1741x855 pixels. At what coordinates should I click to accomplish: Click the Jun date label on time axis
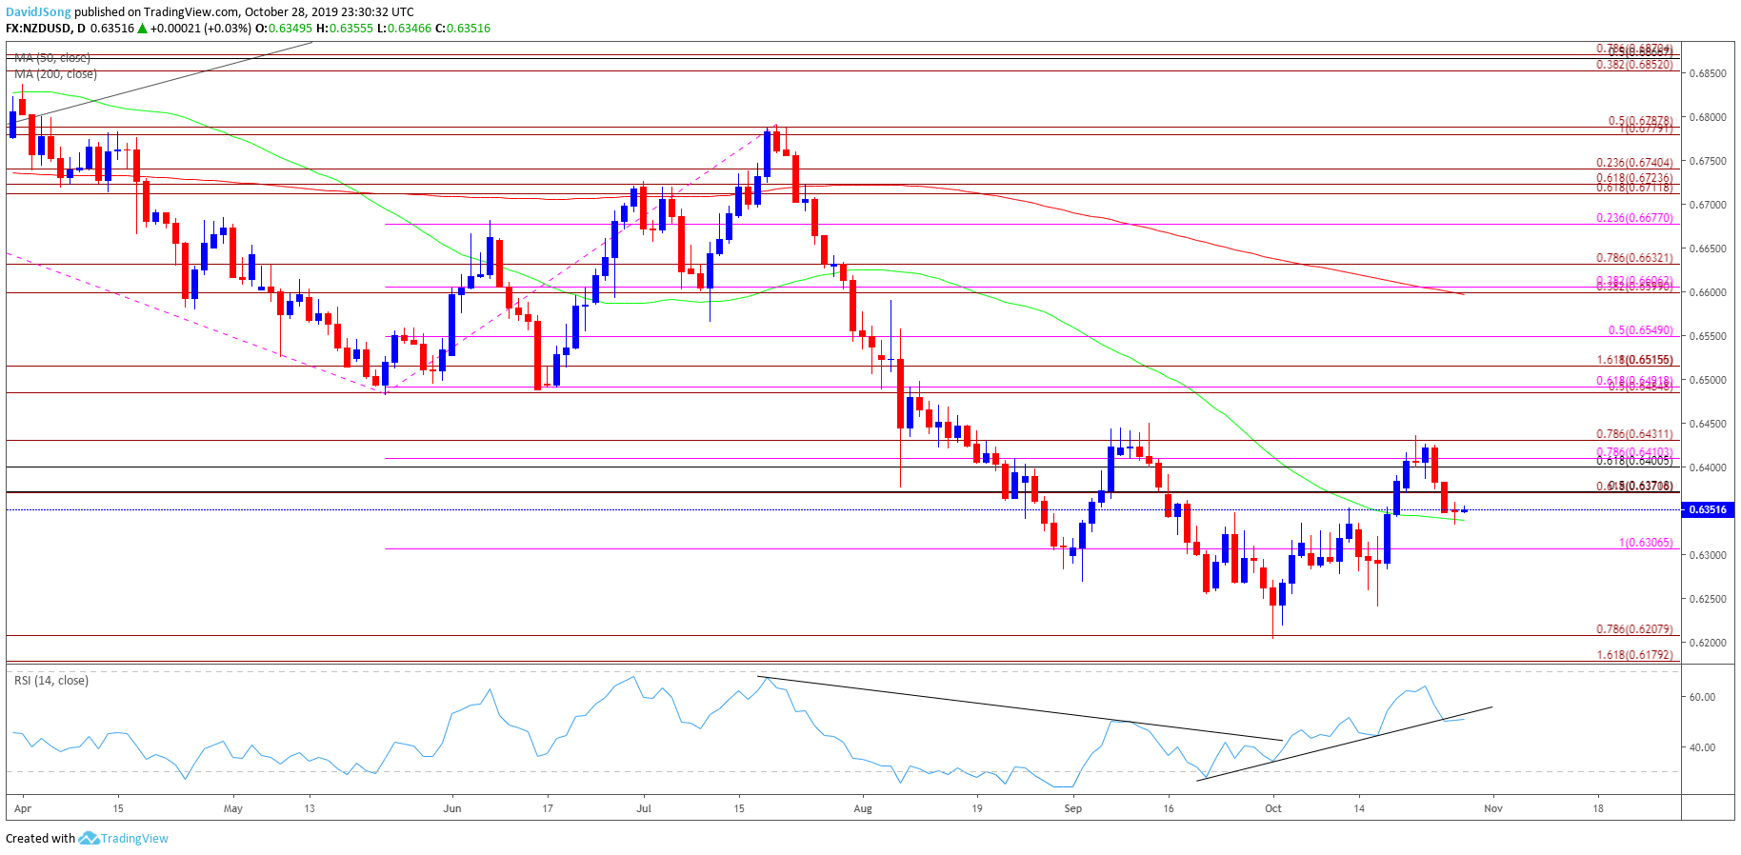pyautogui.click(x=452, y=808)
